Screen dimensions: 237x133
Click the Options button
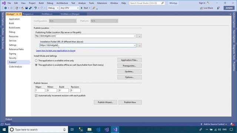tap(130, 77)
